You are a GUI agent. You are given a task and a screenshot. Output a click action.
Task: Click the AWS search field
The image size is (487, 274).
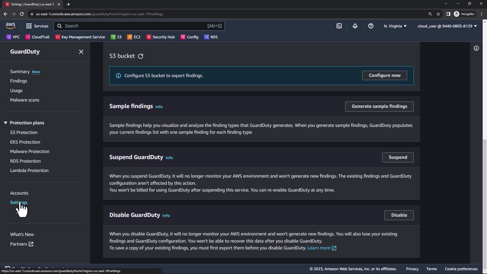(x=139, y=26)
